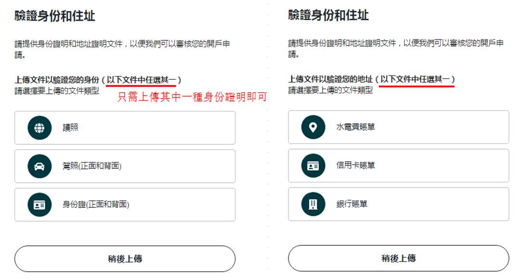Click the building icon in the bank statement row
This screenshot has width=525, height=278.
click(x=313, y=204)
